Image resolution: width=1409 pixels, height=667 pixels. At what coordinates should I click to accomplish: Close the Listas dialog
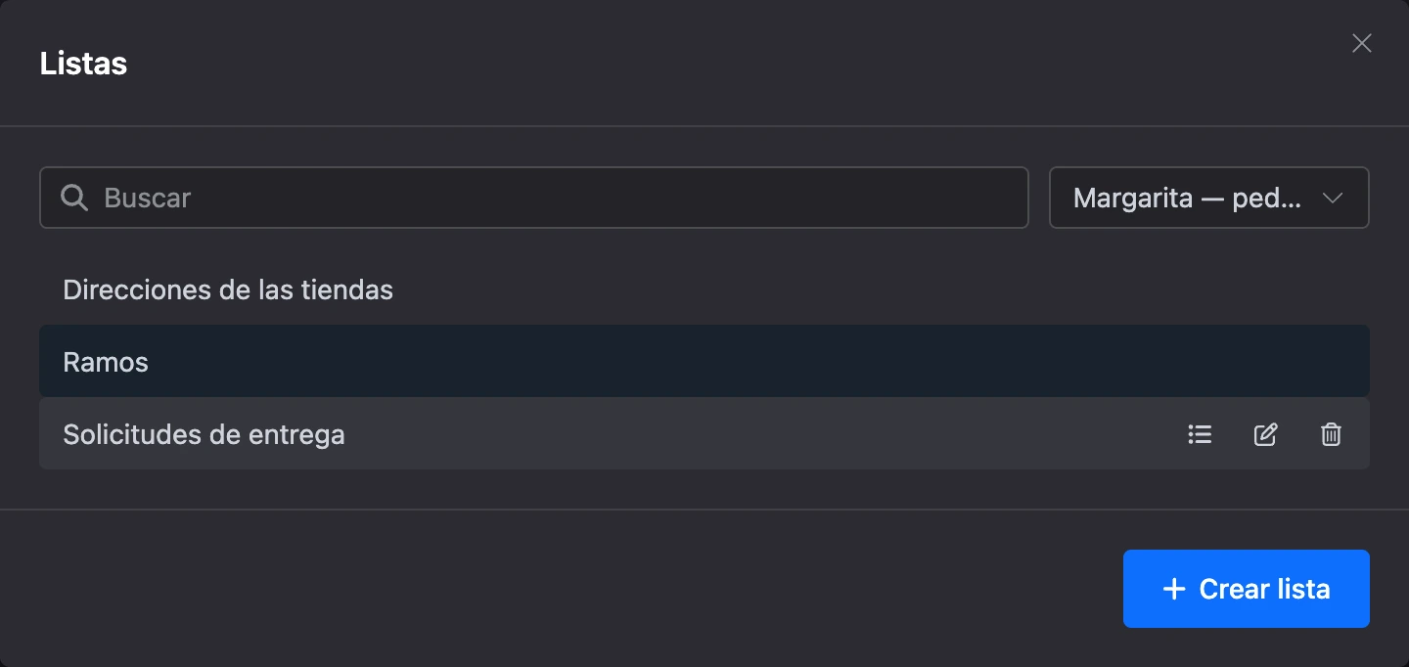pos(1362,43)
